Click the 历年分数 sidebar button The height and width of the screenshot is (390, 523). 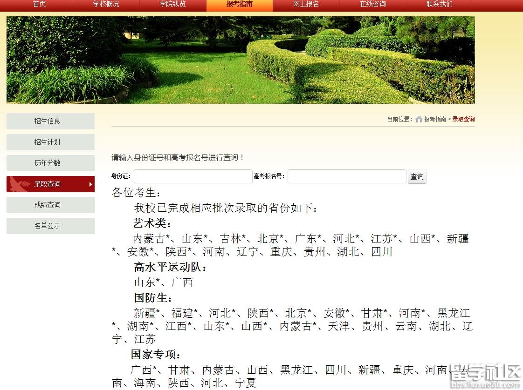[50, 163]
